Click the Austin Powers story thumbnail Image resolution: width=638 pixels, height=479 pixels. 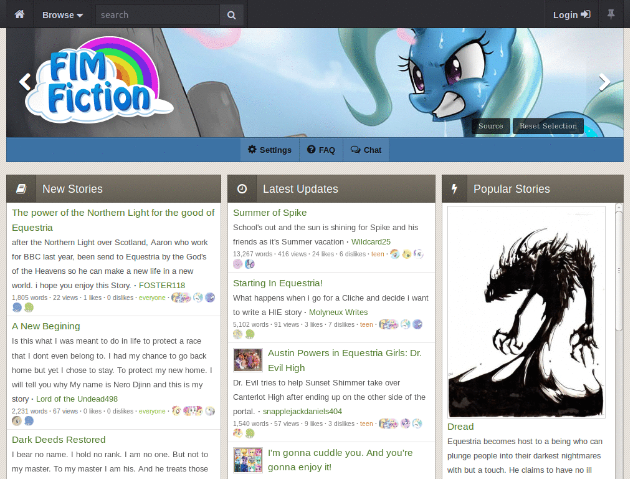coord(248,360)
